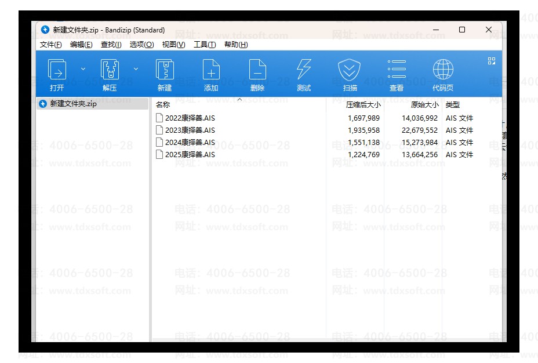This screenshot has height=363, width=538.
Task: Select the file 2025康择善.AIS
Action: pos(190,155)
